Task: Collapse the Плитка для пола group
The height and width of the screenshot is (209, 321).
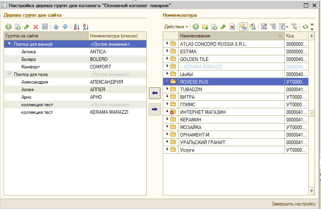Action: [x=9, y=74]
